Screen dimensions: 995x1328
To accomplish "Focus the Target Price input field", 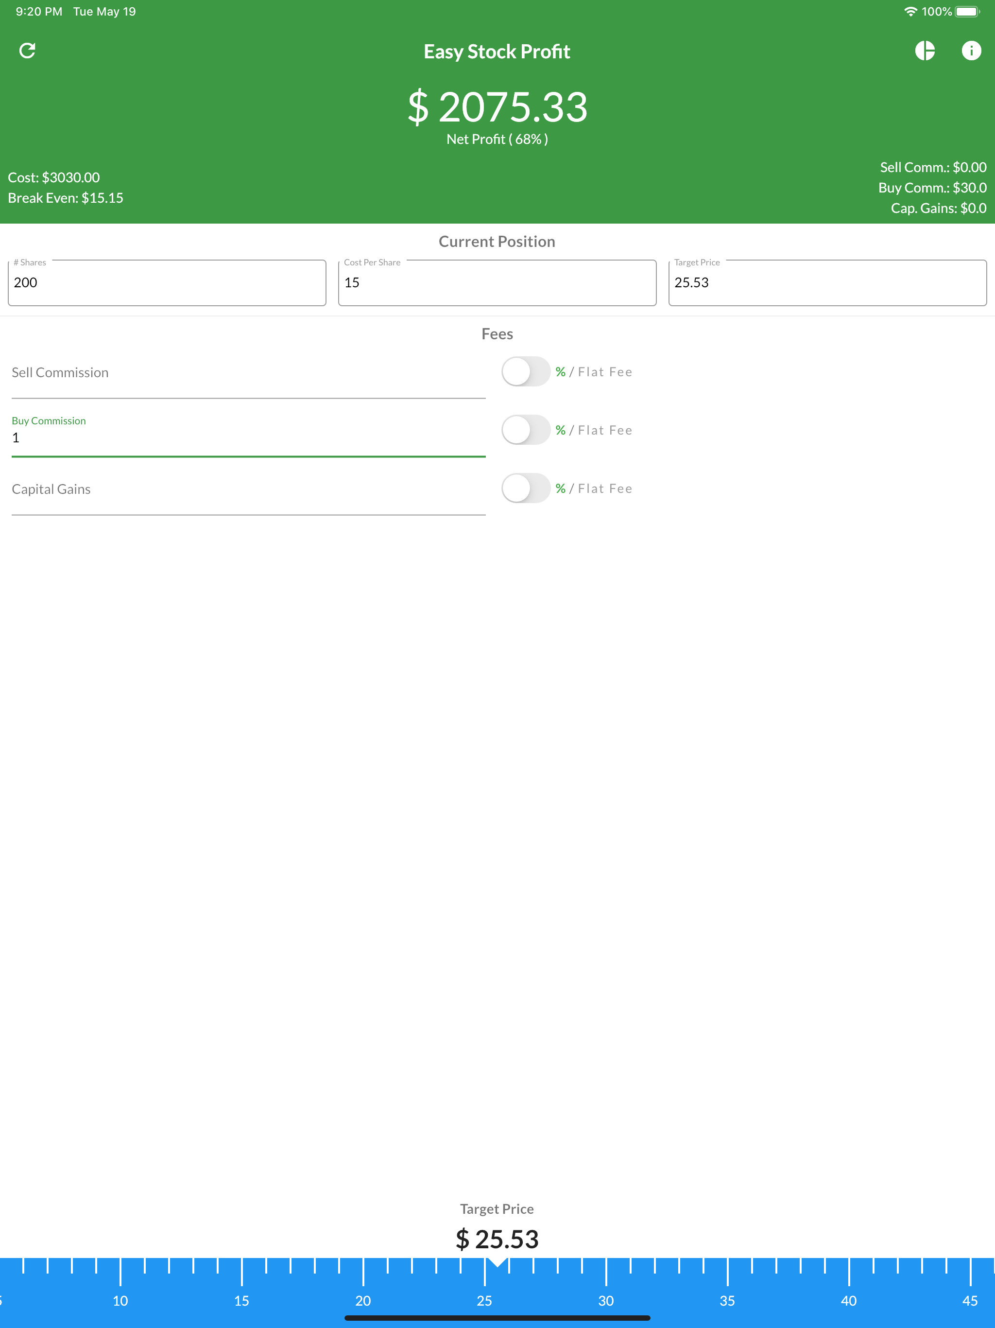I will pyautogui.click(x=827, y=283).
